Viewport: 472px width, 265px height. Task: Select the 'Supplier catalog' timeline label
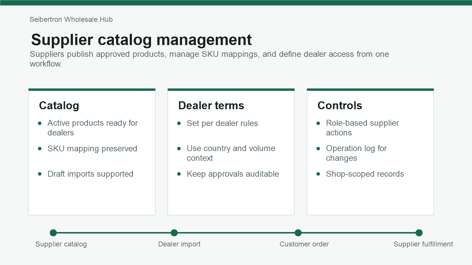(x=61, y=244)
